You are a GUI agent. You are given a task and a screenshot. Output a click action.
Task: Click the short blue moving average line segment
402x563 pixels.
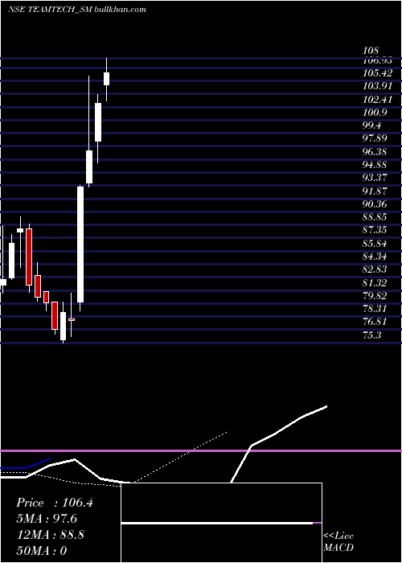pos(26,465)
